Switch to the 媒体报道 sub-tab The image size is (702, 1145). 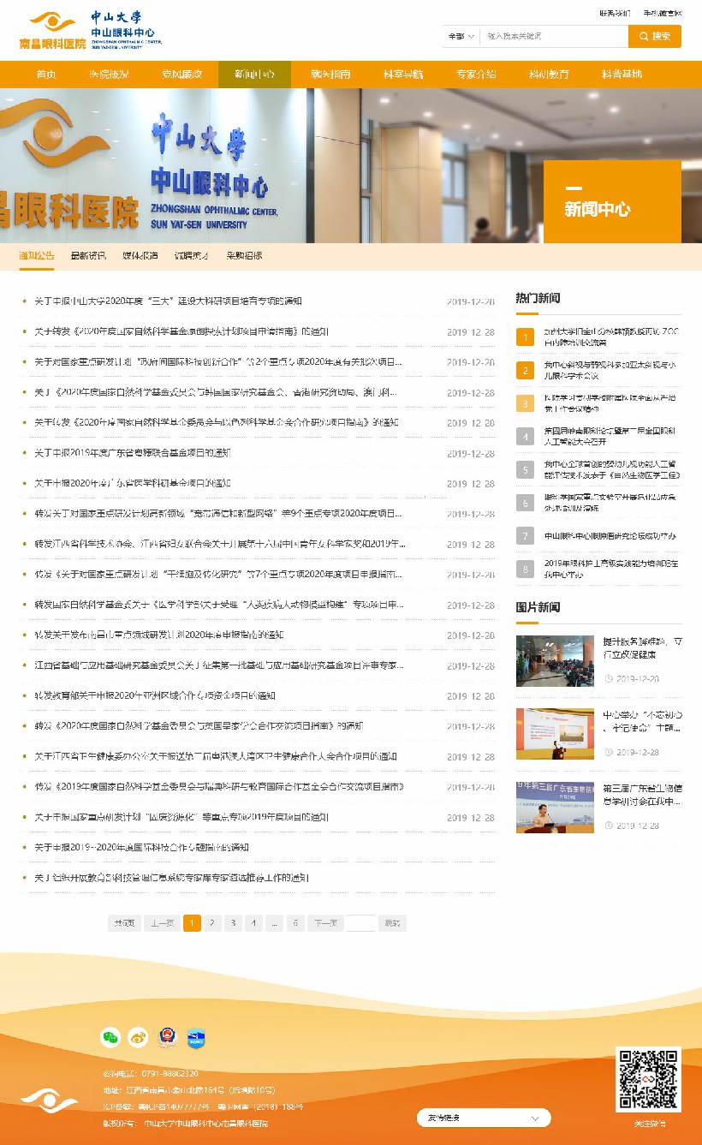pos(140,255)
